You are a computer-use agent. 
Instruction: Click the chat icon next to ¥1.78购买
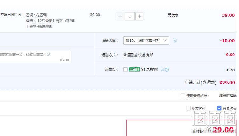[163, 70]
